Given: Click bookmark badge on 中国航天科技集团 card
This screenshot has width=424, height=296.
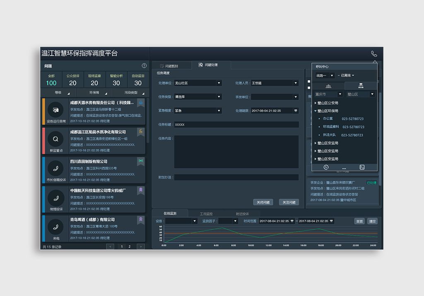Looking at the screenshot, I should point(141,190).
